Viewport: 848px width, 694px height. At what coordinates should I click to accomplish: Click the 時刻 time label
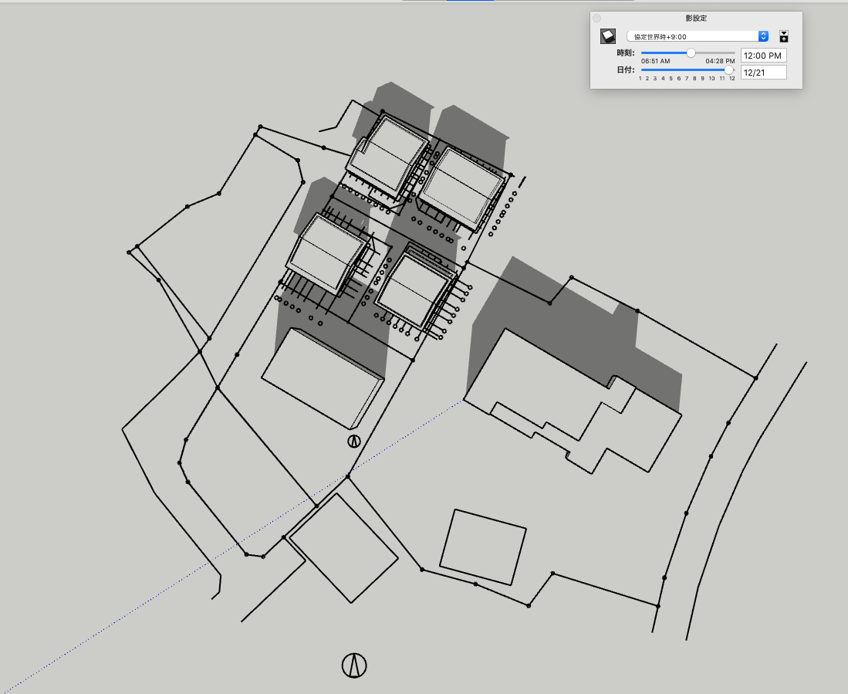coord(625,53)
